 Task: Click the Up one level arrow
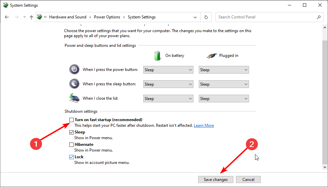click(x=31, y=17)
